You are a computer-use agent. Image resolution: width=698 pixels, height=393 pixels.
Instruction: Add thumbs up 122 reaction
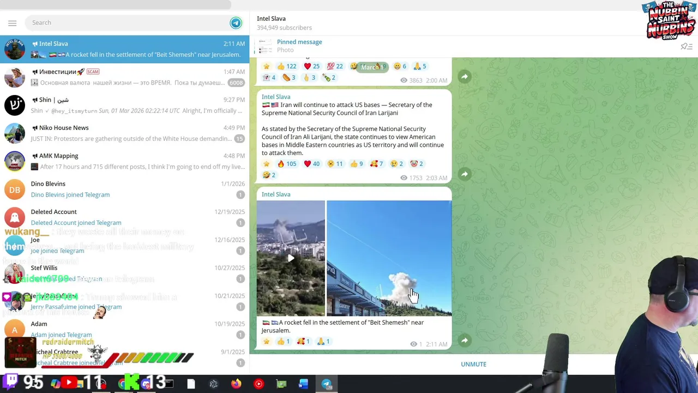coord(286,67)
